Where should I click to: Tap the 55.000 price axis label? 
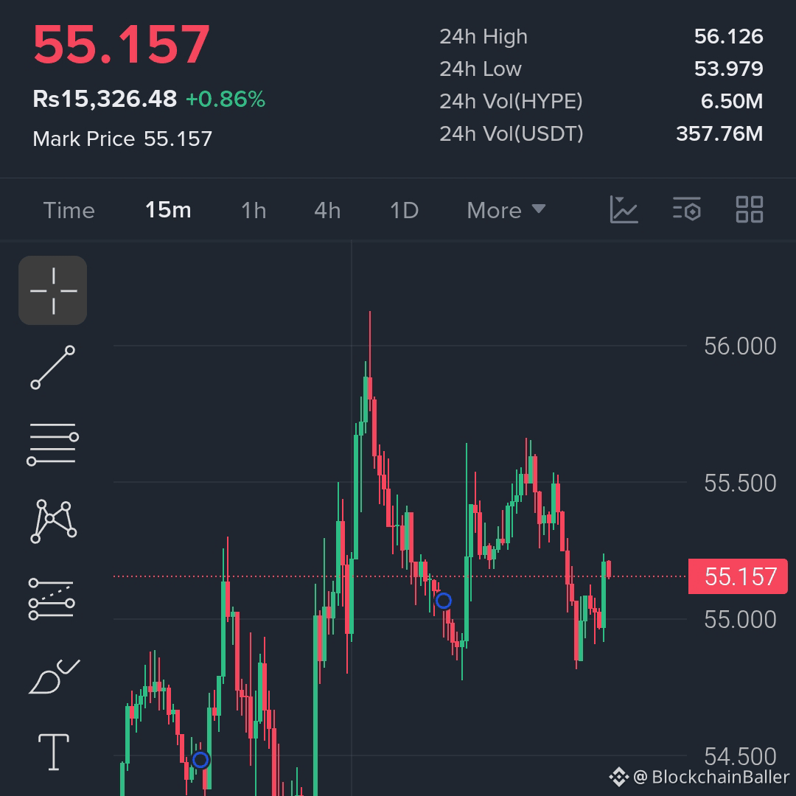[740, 619]
